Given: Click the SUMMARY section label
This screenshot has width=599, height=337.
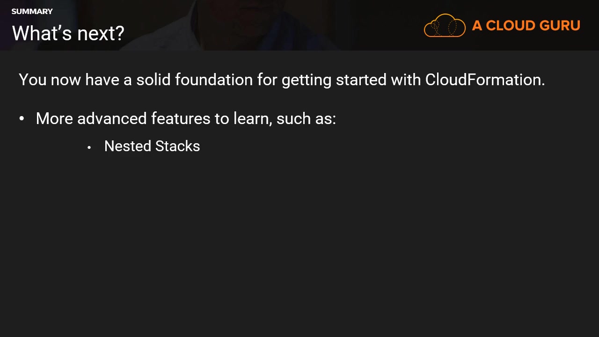Looking at the screenshot, I should click(x=32, y=11).
